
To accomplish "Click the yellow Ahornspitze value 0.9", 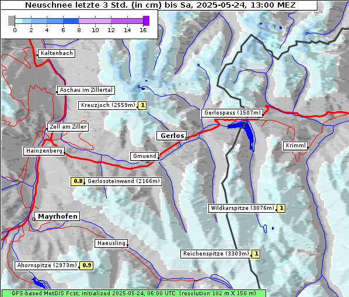I will (86, 265).
